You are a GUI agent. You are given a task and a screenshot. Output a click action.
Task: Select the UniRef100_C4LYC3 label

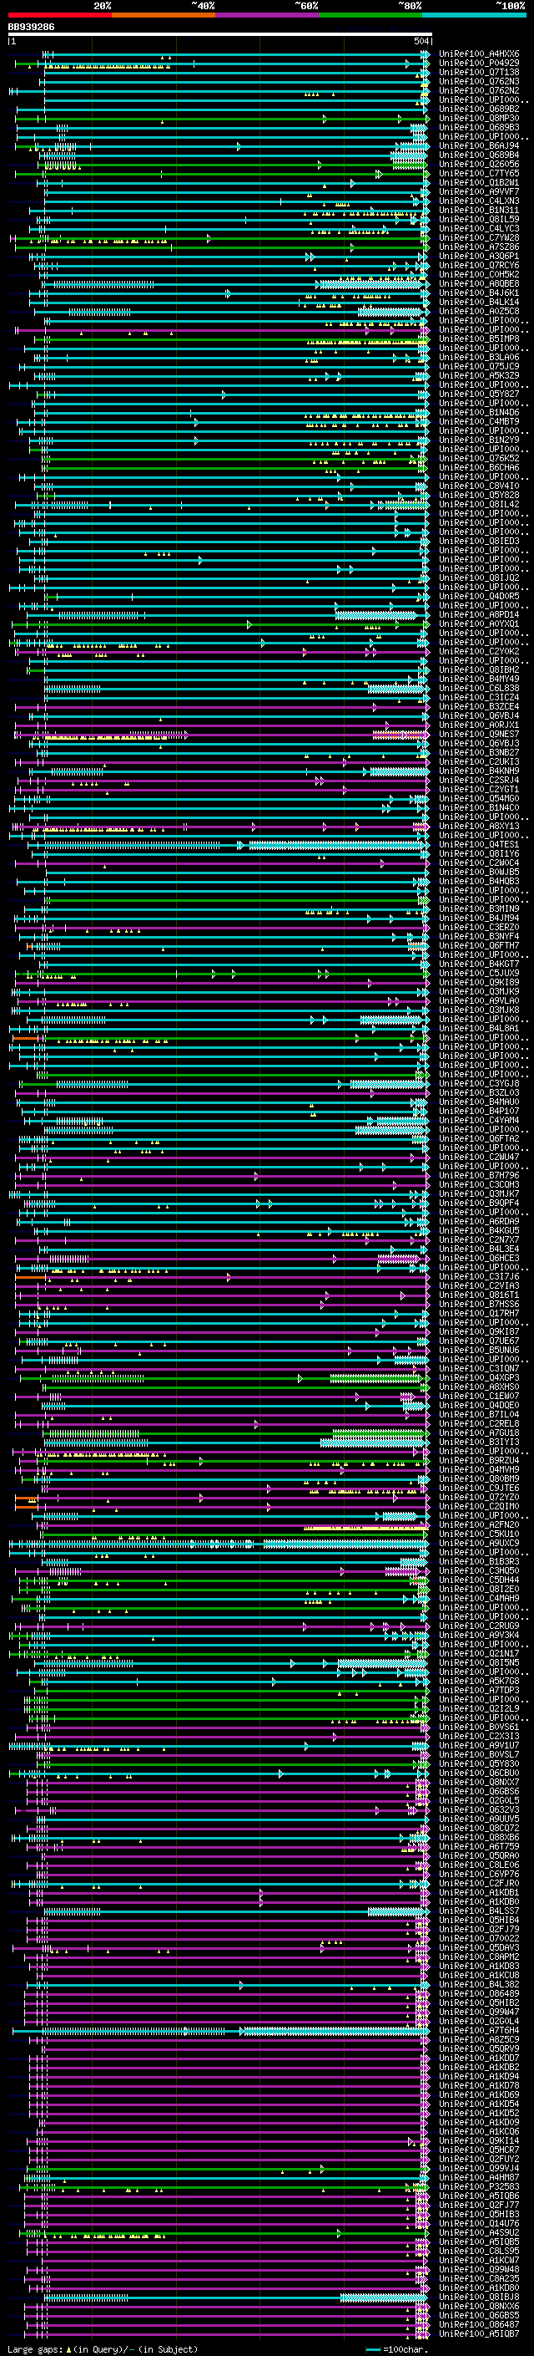[x=479, y=229]
